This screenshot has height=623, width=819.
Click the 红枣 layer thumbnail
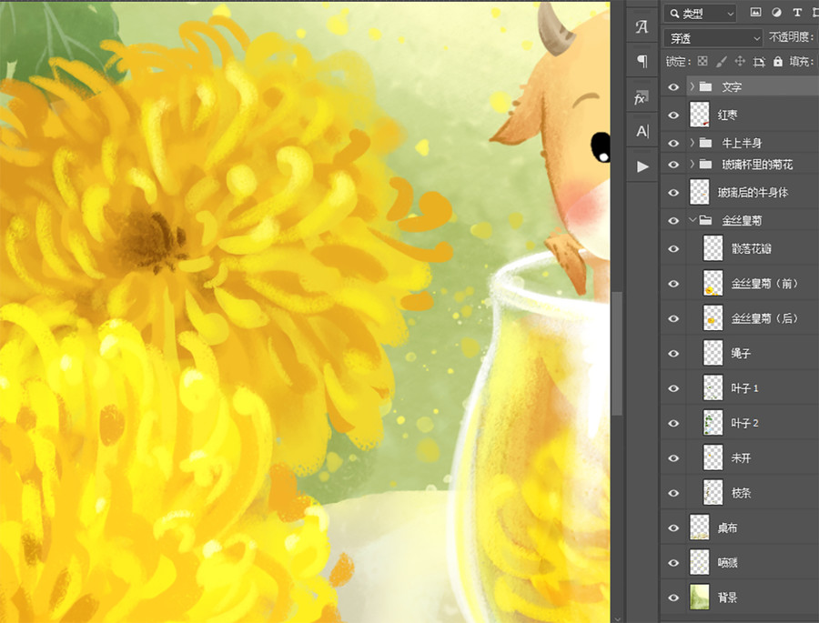click(700, 115)
